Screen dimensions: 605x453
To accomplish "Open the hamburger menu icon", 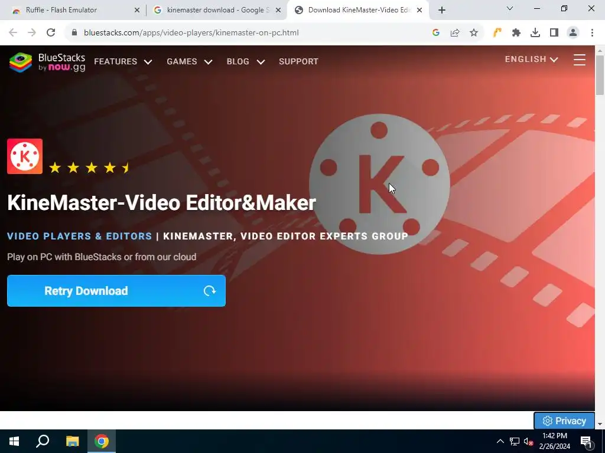I will coord(579,60).
